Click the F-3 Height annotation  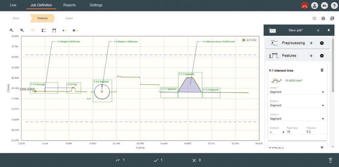(x=69, y=42)
